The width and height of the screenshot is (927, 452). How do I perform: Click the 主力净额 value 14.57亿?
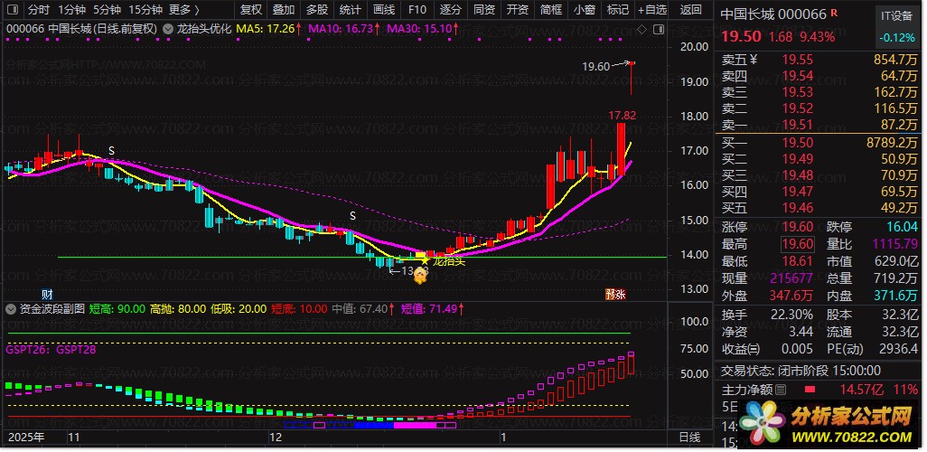pyautogui.click(x=864, y=390)
